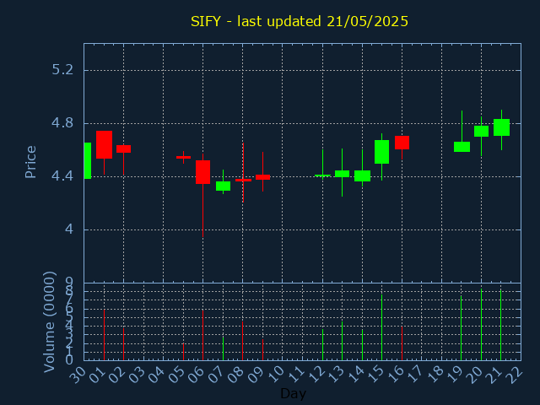This screenshot has width=540, height=405.
Task: Click the green volume bar for day 19
Action: pos(462,328)
